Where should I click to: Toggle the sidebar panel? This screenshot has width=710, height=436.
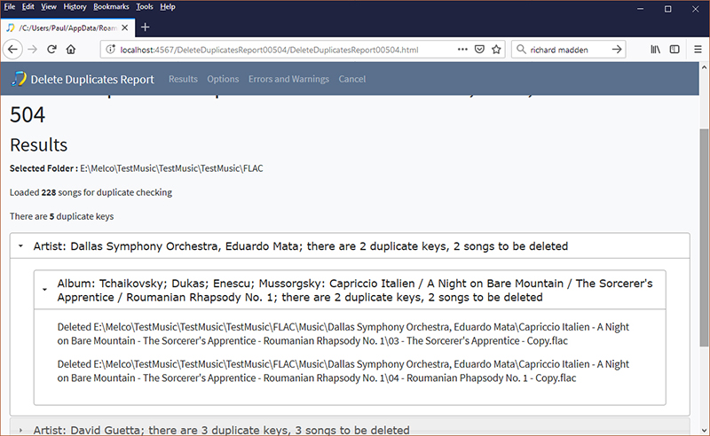click(674, 50)
